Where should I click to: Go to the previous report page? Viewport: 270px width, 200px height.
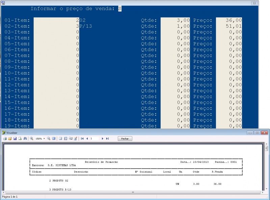click(x=87, y=139)
